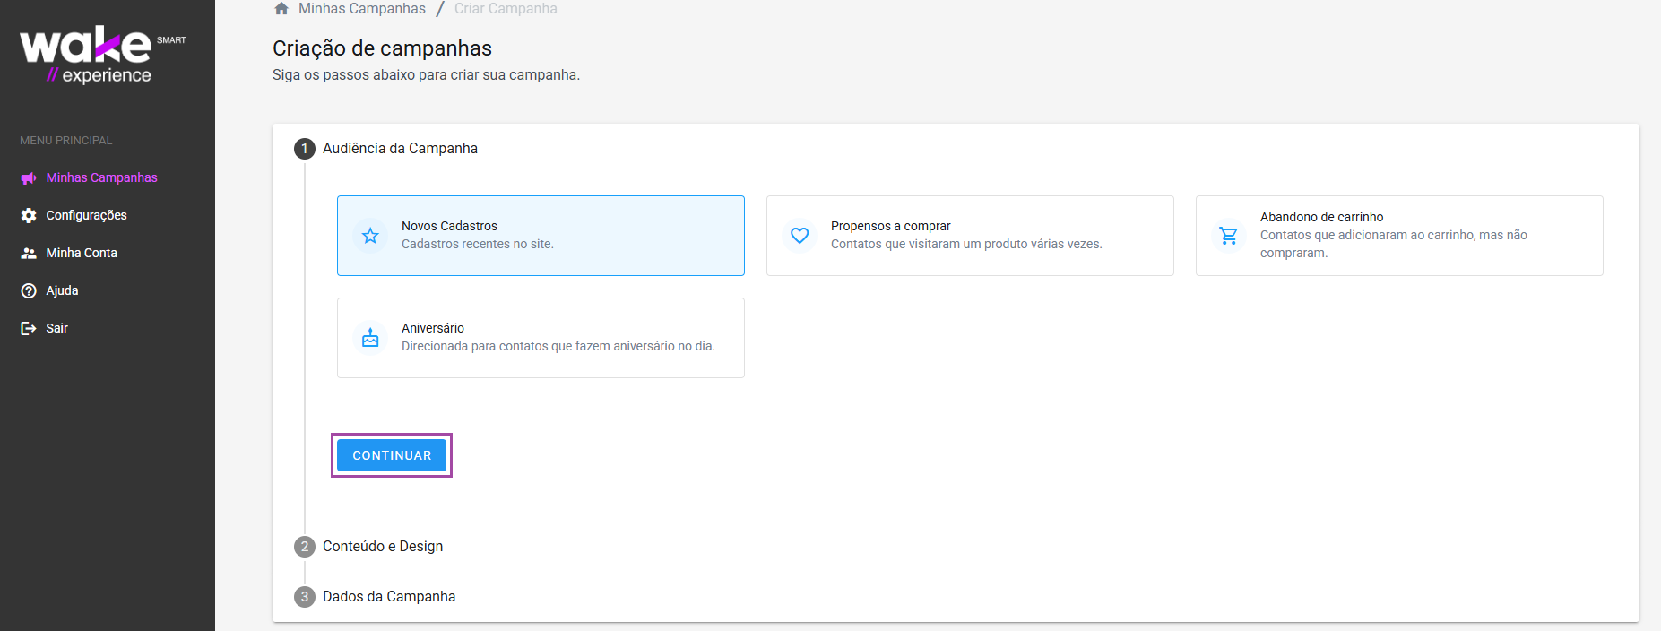Pick the Aniversário audience card

click(x=541, y=338)
